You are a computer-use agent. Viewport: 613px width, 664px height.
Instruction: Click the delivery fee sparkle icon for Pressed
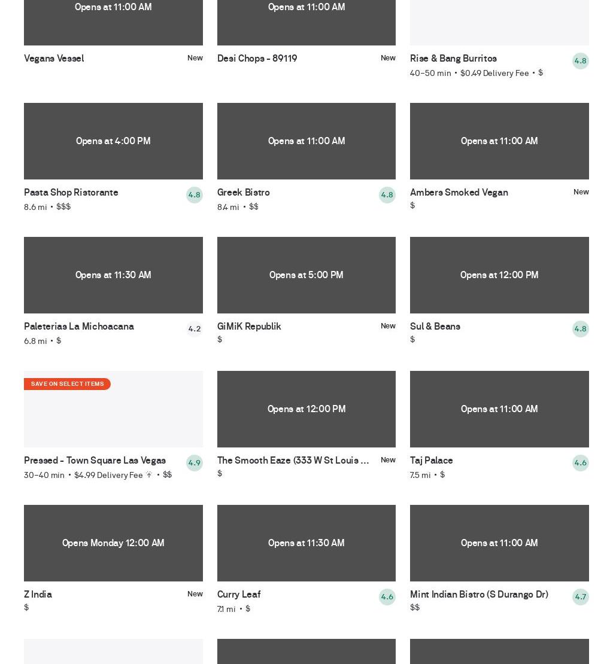tap(149, 475)
